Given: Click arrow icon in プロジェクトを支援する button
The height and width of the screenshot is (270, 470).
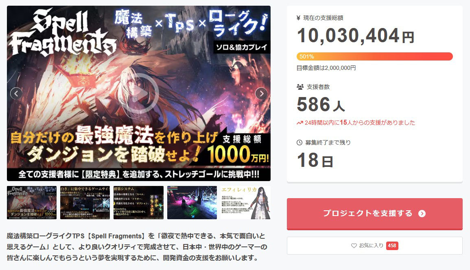Looking at the screenshot, I should (422, 214).
